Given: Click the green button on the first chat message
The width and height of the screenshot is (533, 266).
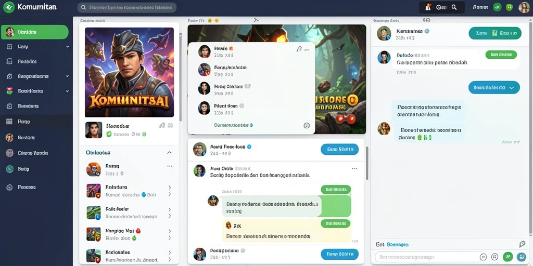Looking at the screenshot, I should pos(501,55).
